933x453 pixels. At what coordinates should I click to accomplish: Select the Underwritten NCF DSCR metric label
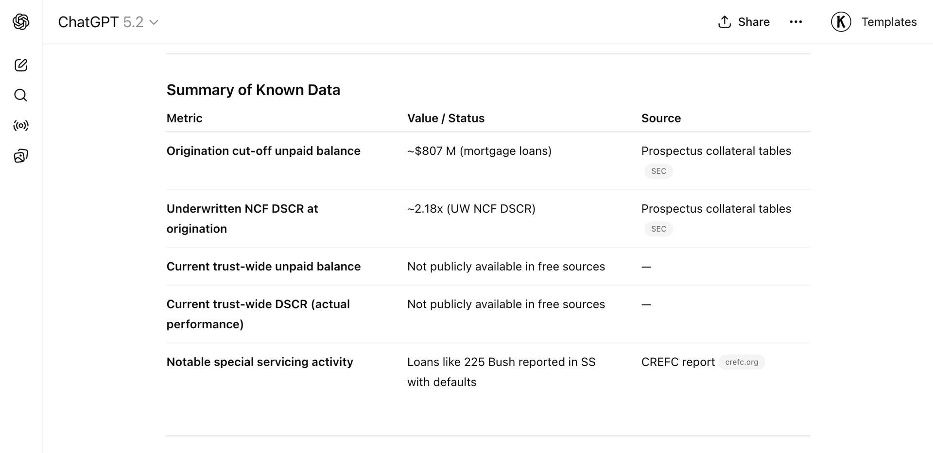[x=242, y=218]
